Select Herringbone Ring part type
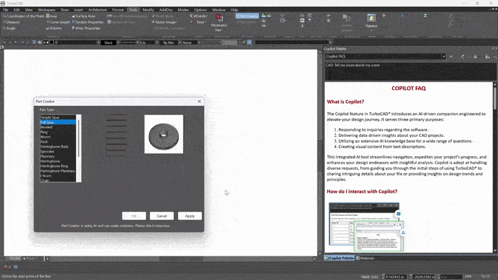 click(57, 166)
